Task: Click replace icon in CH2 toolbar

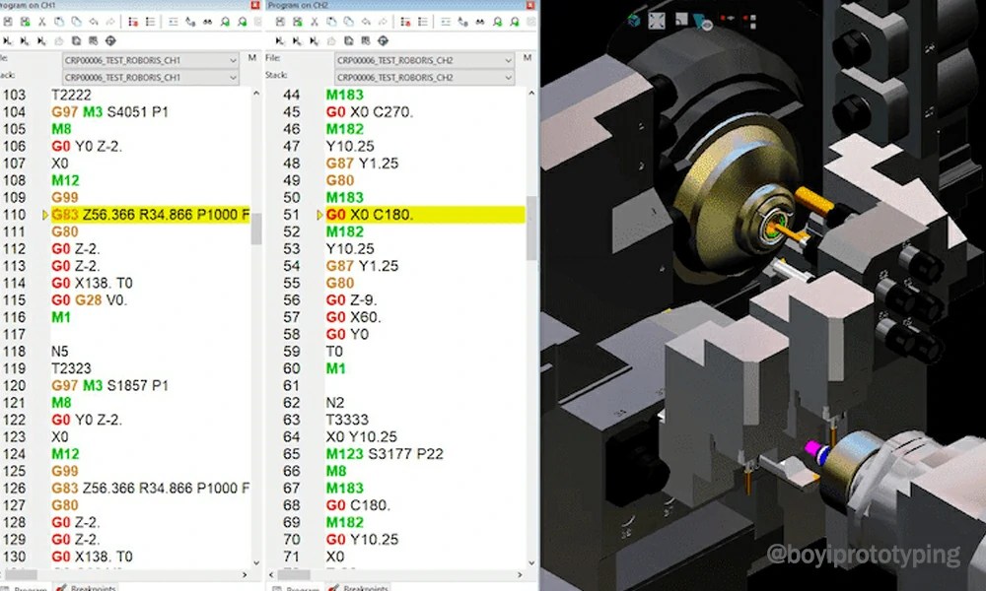Action: click(x=462, y=22)
